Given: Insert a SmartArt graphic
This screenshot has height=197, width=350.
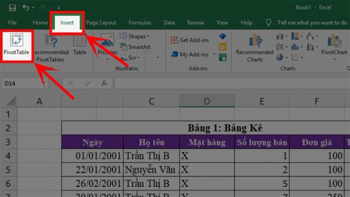Looking at the screenshot, I should point(135,47).
